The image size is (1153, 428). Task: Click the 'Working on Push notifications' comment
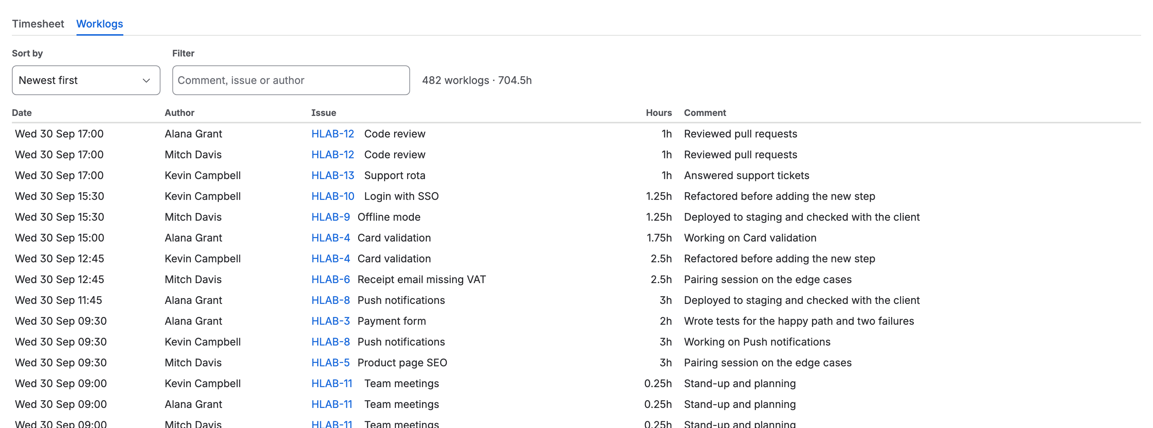click(757, 342)
